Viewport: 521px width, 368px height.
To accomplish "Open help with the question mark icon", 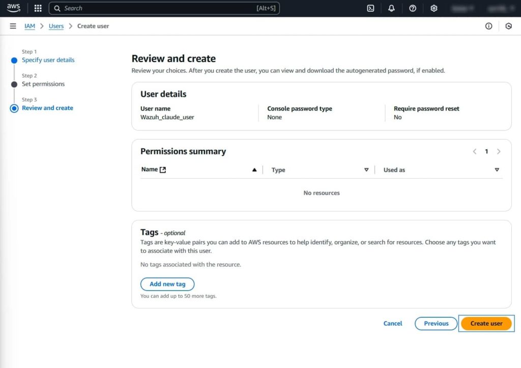I will click(x=413, y=8).
